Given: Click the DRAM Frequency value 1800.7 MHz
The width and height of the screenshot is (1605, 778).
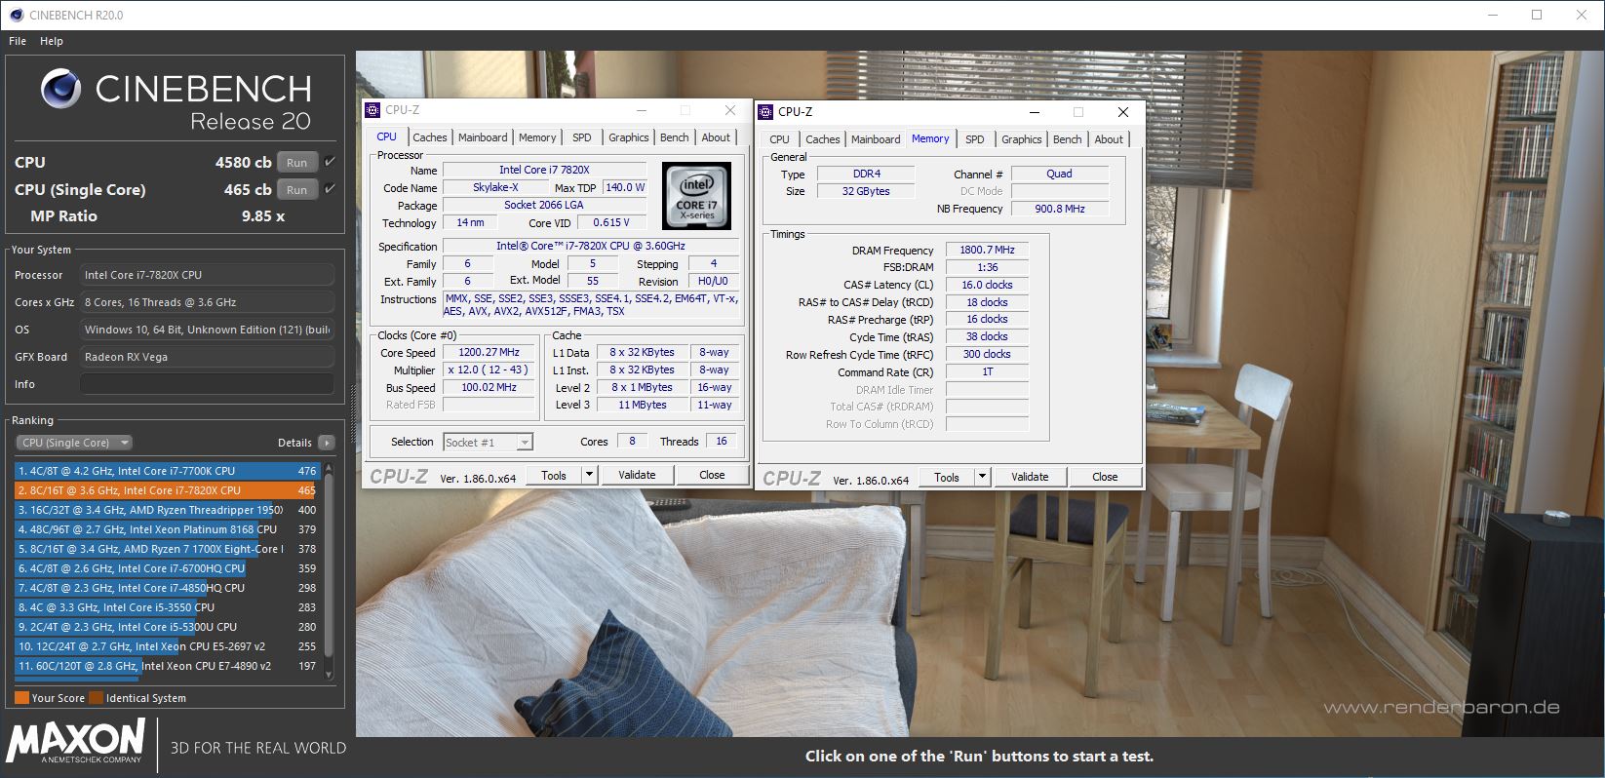Looking at the screenshot, I should (987, 251).
